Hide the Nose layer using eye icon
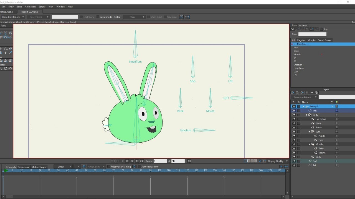Viewport: 355px width, 199px height. [293, 123]
